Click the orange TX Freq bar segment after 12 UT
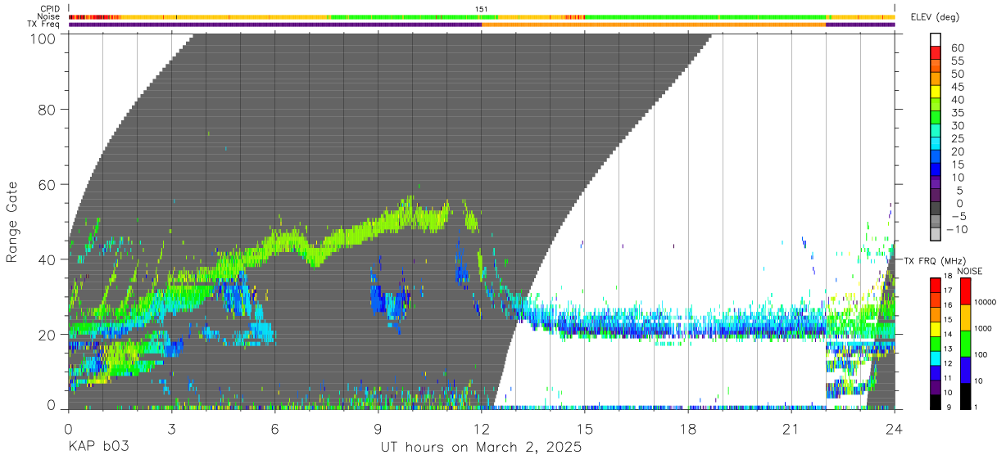 [654, 25]
